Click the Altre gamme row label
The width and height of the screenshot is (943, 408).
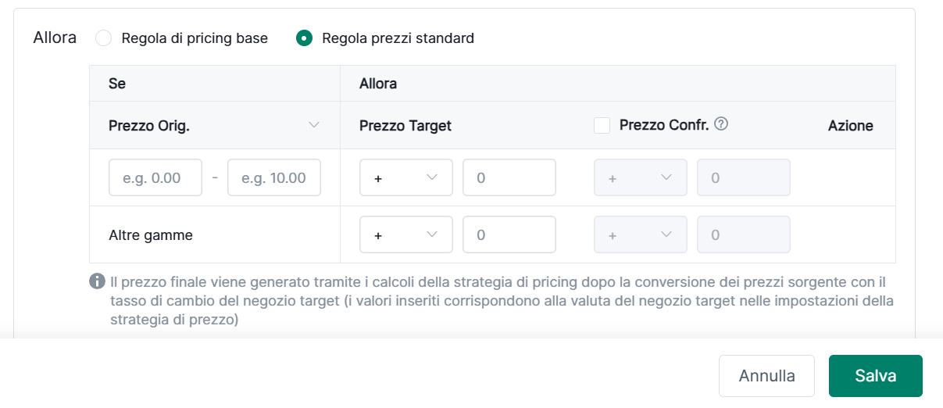click(x=151, y=234)
